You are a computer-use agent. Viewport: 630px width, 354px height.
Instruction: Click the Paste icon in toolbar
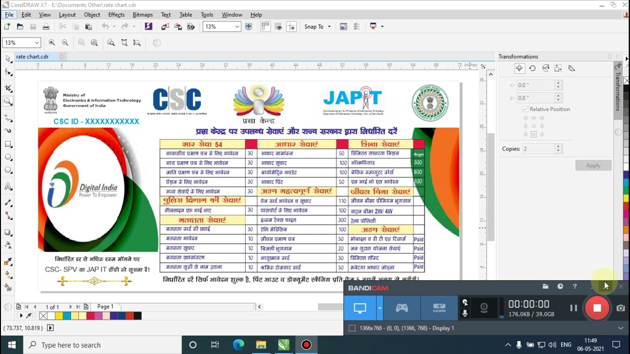click(x=89, y=27)
